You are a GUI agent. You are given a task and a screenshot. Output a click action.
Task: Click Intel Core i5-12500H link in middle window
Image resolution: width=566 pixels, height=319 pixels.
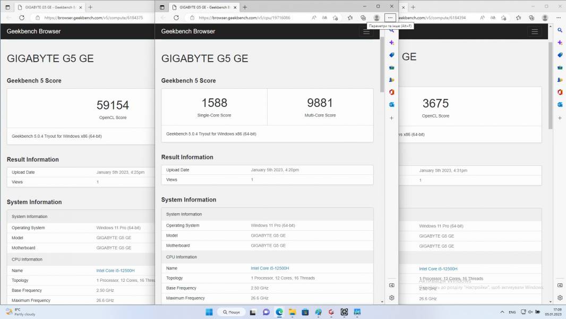[x=270, y=268]
